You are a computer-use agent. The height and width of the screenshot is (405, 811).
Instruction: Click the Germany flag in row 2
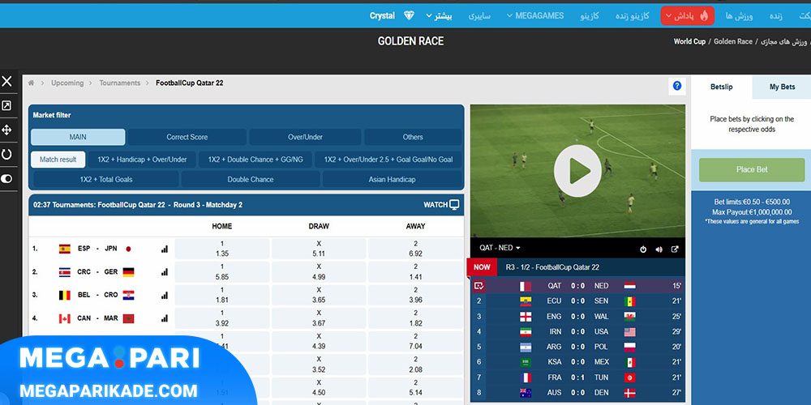tap(128, 271)
